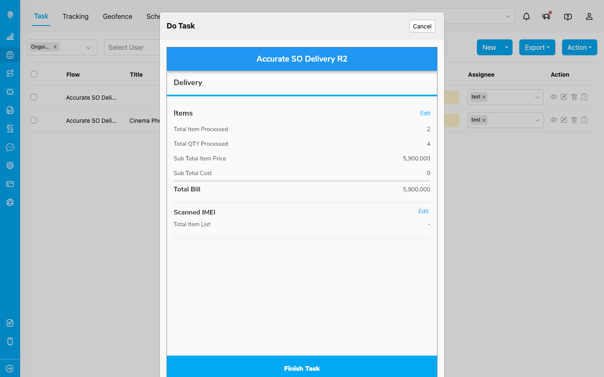Open the puzzle integration icon in the sidebar
The width and height of the screenshot is (604, 377).
pos(10,92)
